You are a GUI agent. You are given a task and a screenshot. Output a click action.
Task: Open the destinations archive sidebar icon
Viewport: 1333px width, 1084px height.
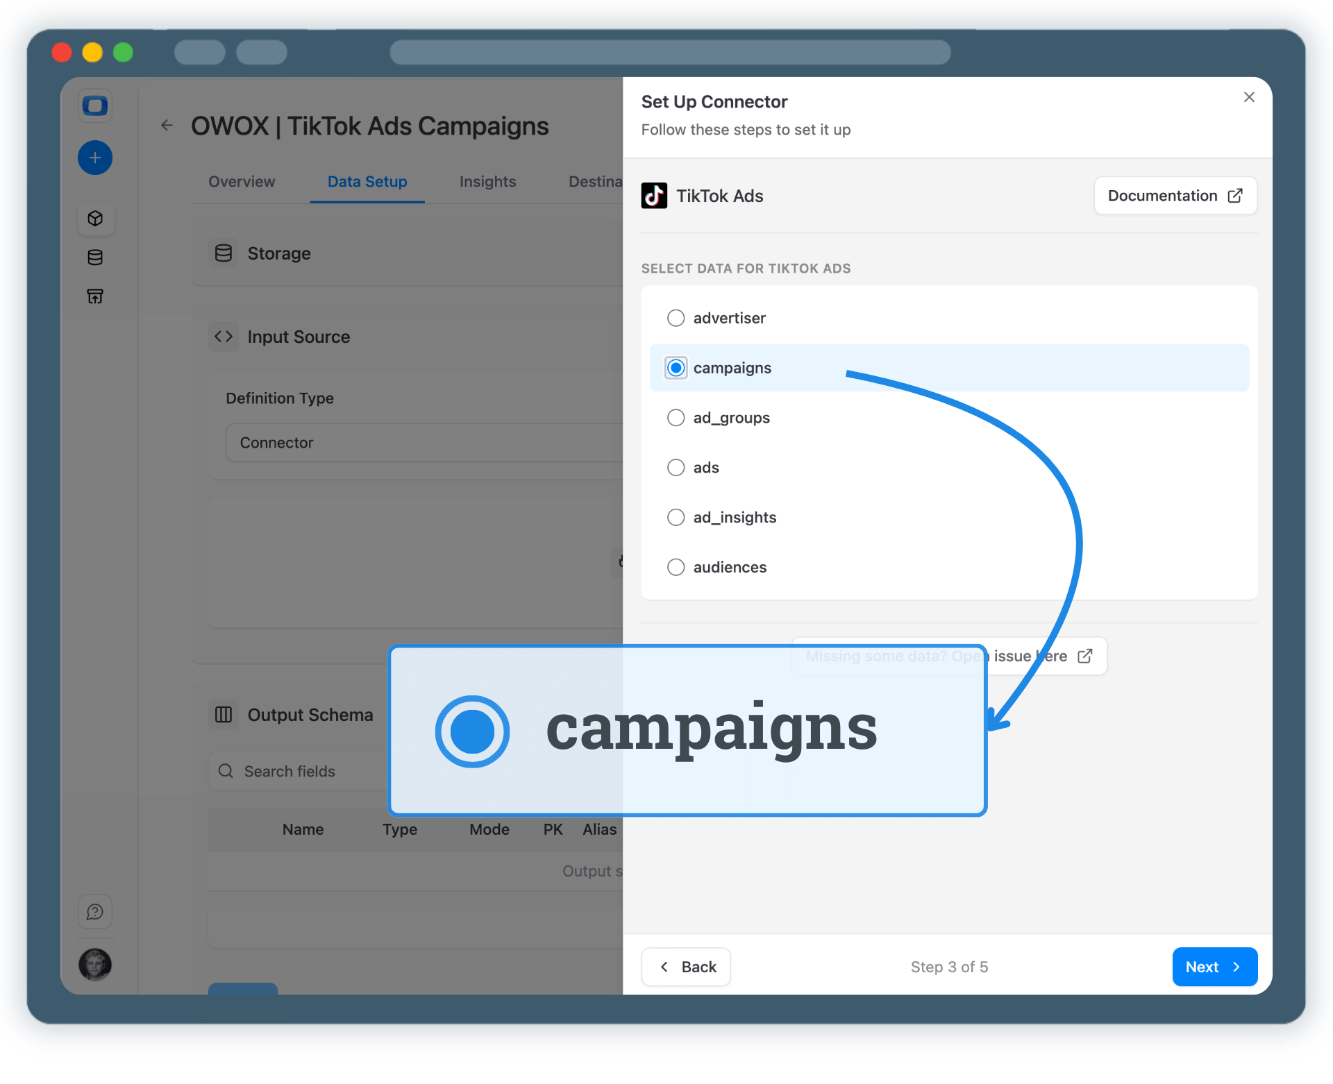point(95,297)
